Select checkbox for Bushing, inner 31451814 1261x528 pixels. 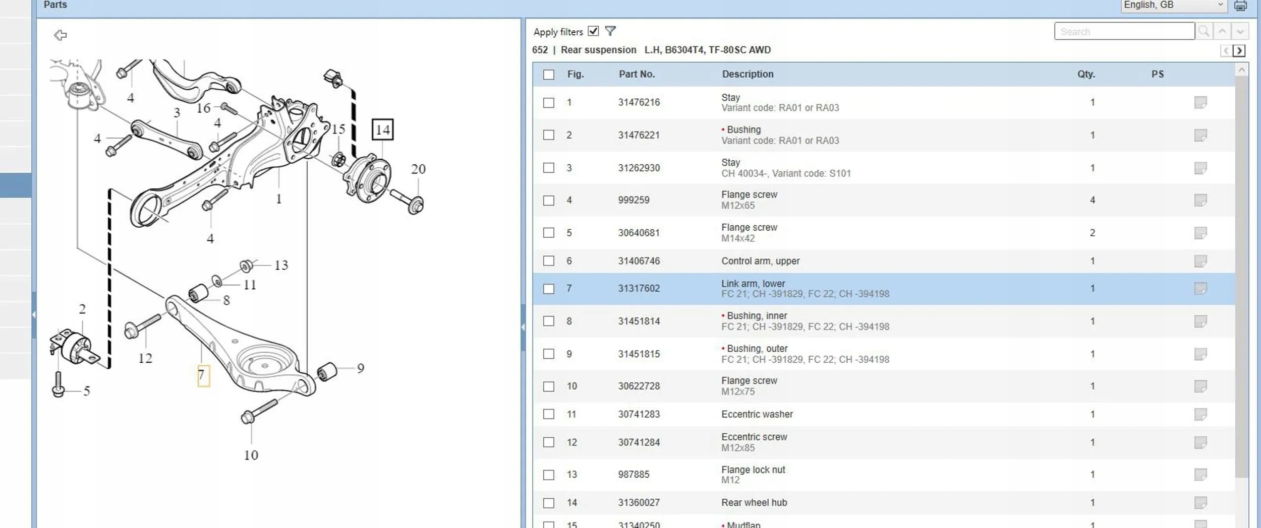[x=549, y=321]
